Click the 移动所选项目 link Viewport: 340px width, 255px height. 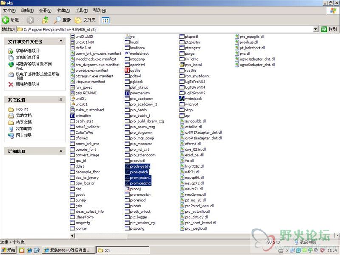(x=28, y=51)
